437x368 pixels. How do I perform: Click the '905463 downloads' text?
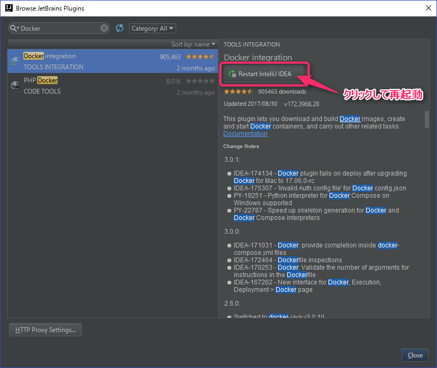click(x=282, y=91)
